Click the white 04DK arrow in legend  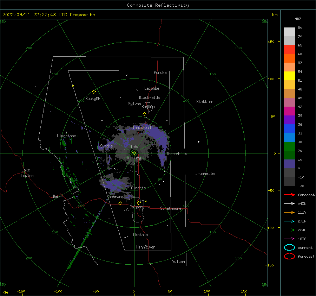[x=289, y=203]
